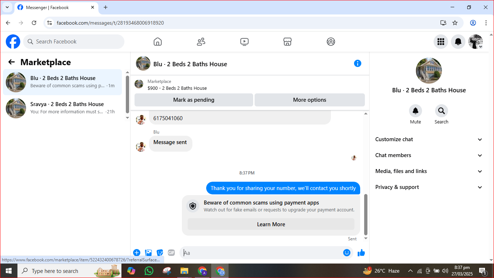The image size is (494, 278).
Task: Click the shield icon in scam warning
Action: pyautogui.click(x=193, y=206)
